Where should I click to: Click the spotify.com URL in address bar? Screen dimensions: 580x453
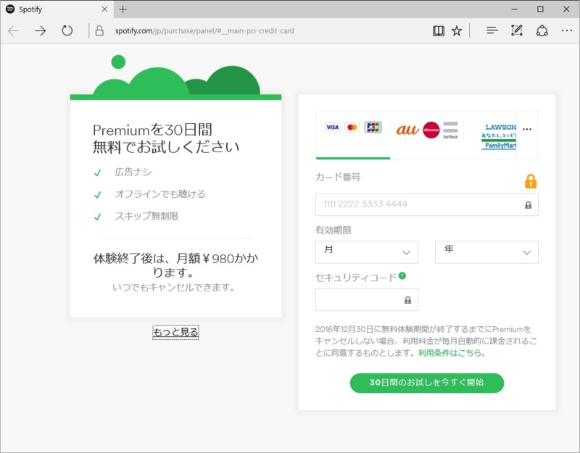pos(204,30)
